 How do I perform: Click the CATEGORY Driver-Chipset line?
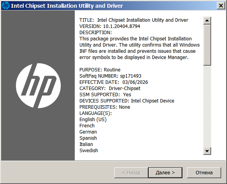(x=110, y=89)
